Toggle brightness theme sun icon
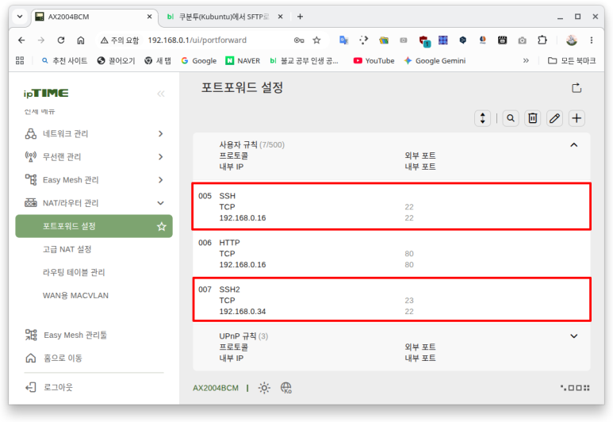Viewport: 613px width, 422px height. point(264,388)
